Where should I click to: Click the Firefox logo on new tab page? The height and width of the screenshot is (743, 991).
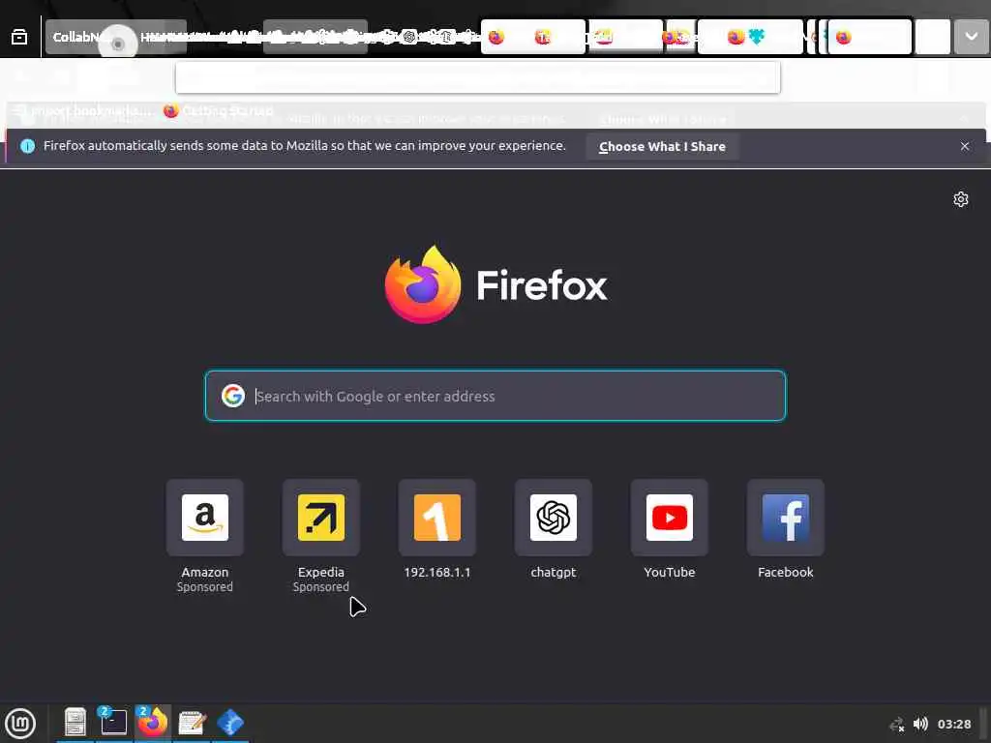[495, 284]
